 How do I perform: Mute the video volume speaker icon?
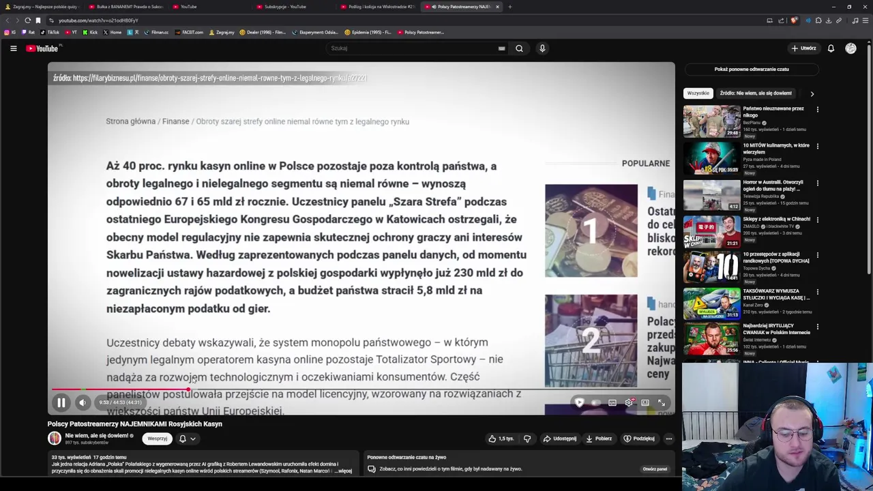83,403
